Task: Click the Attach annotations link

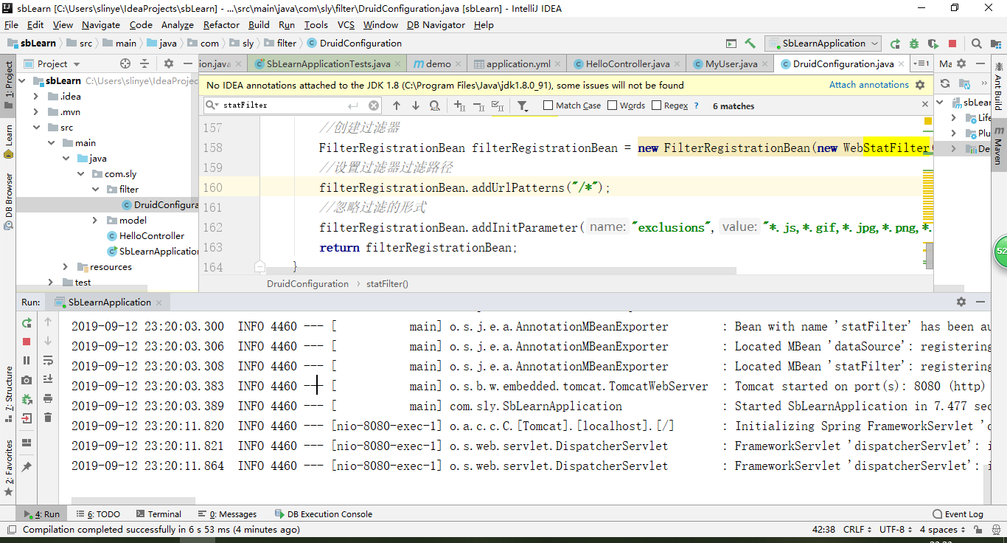Action: point(868,85)
